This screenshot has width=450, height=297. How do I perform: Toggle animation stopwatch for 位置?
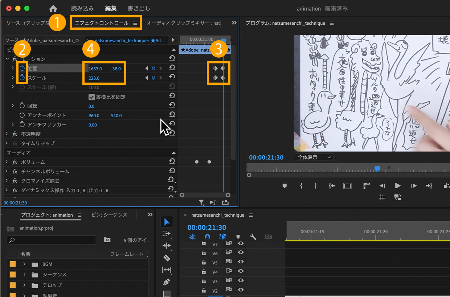22,68
